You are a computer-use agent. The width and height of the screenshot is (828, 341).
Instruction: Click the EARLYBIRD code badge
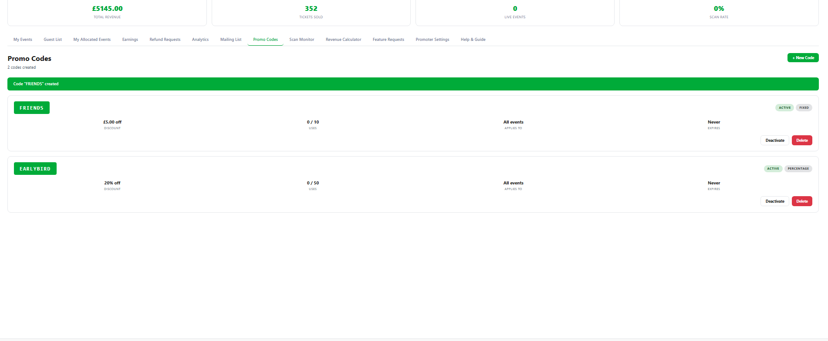(x=35, y=169)
